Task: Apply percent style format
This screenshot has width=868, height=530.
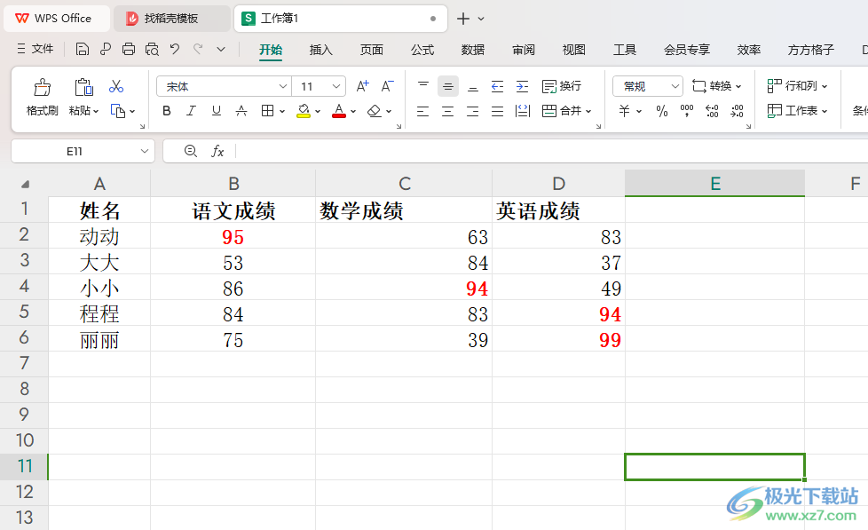Action: pyautogui.click(x=661, y=111)
